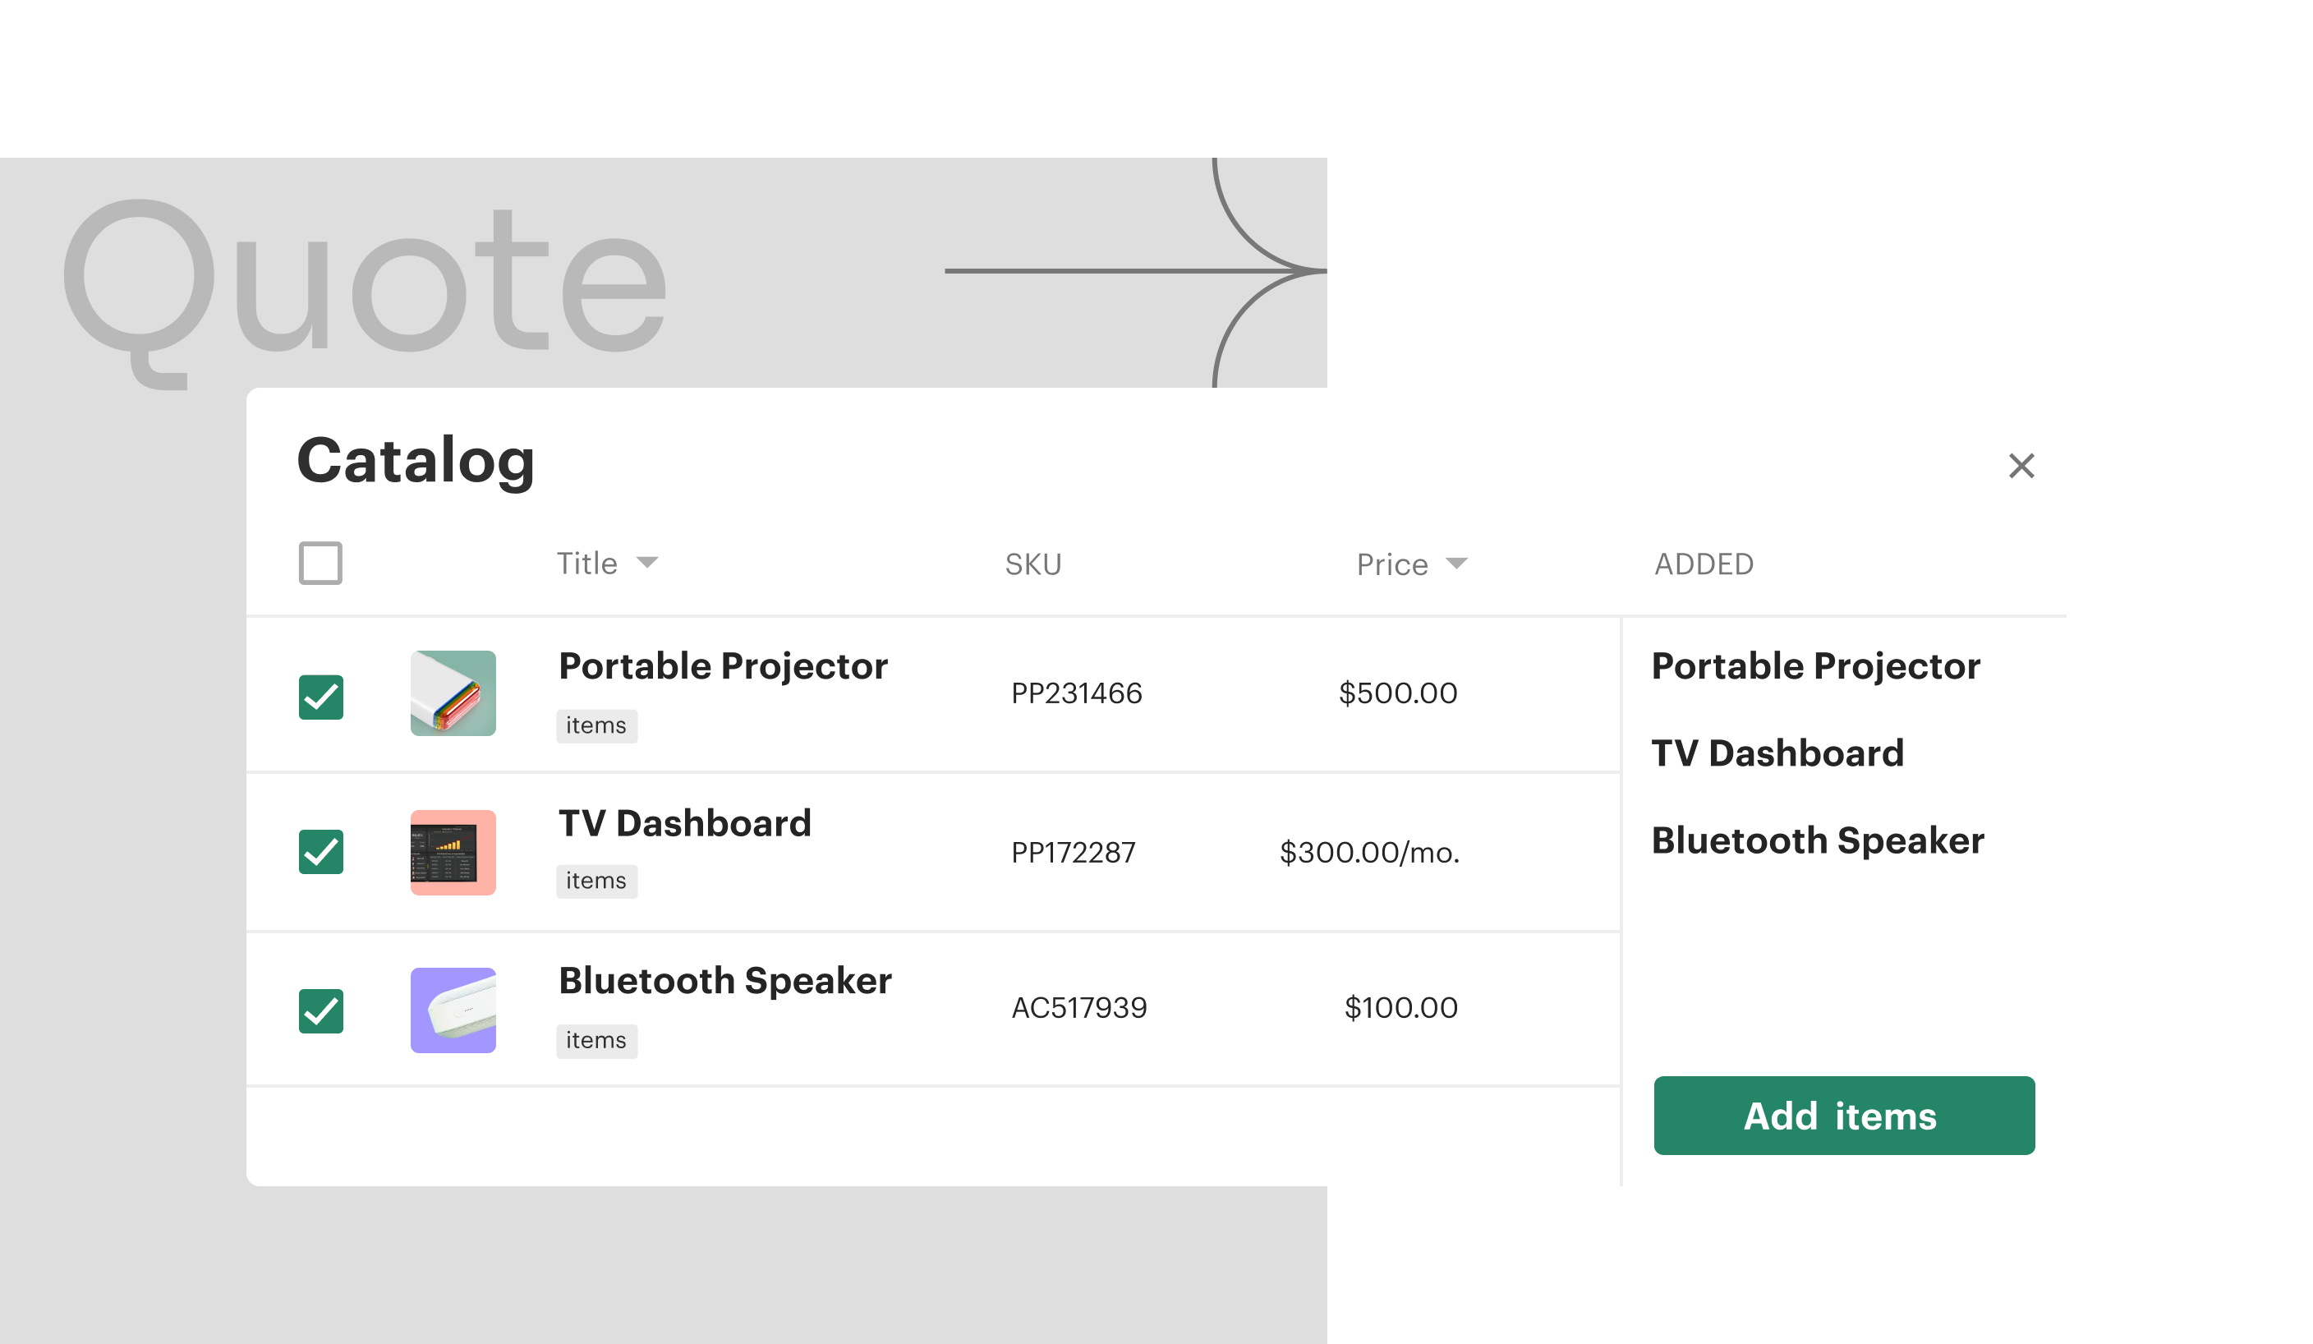Click the TV Dashboard product thumbnail

click(x=453, y=852)
